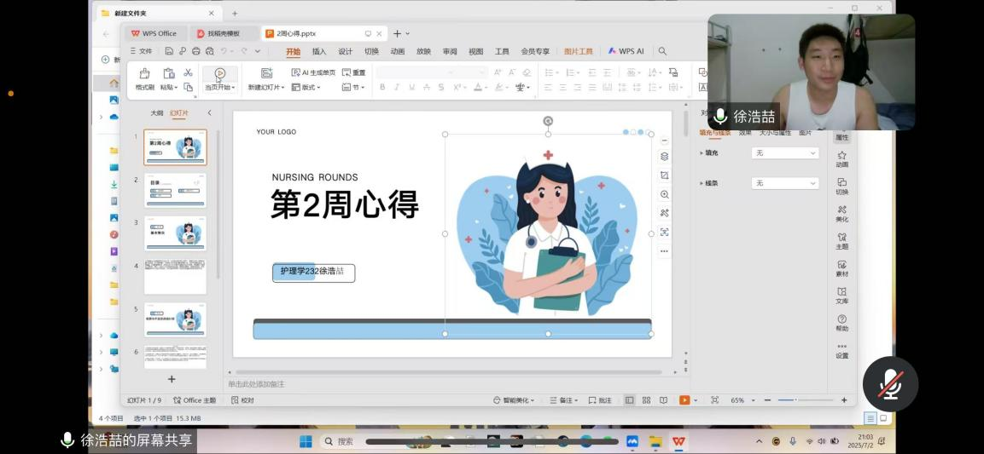Select slide 3 thumbnail
Image resolution: width=984 pixels, height=454 pixels.
coord(175,233)
